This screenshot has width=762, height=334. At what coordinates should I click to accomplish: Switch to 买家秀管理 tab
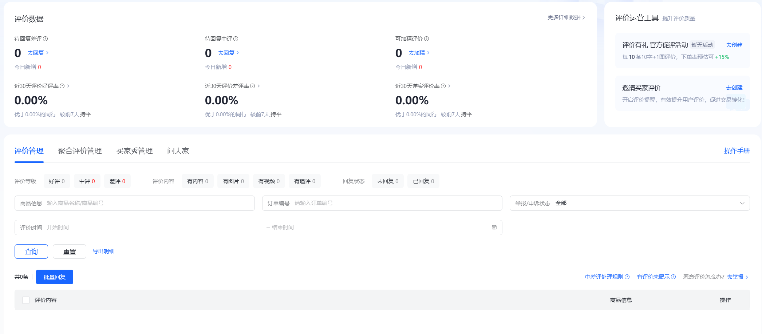pyautogui.click(x=134, y=151)
